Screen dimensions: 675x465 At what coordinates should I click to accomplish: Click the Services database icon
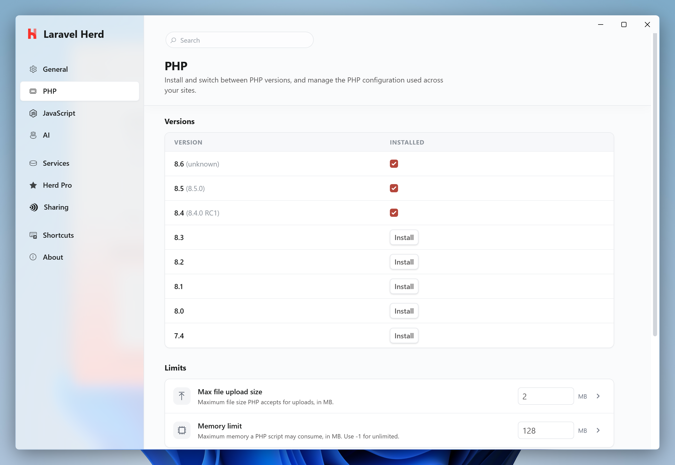coord(33,163)
